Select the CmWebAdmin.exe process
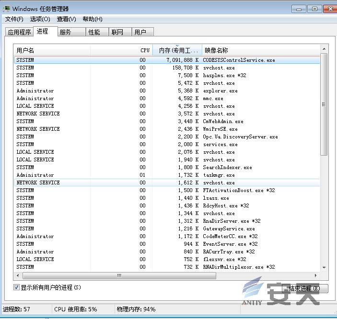Viewport: 337px width, 319px height. coord(167,121)
